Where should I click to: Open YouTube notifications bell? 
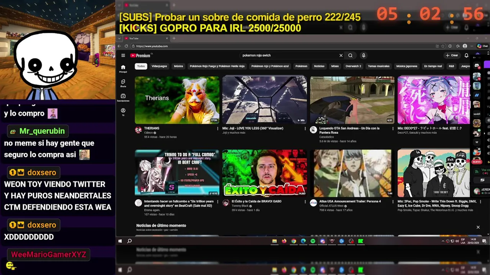pos(466,55)
